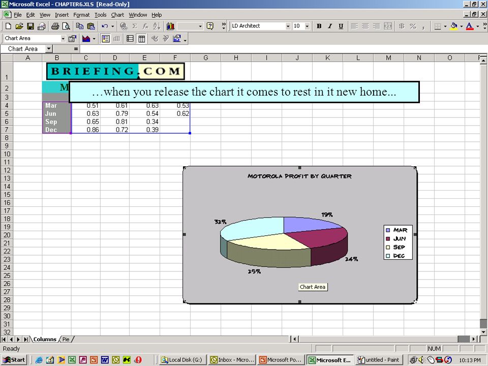Expand the font size 10 dropdown

point(307,26)
